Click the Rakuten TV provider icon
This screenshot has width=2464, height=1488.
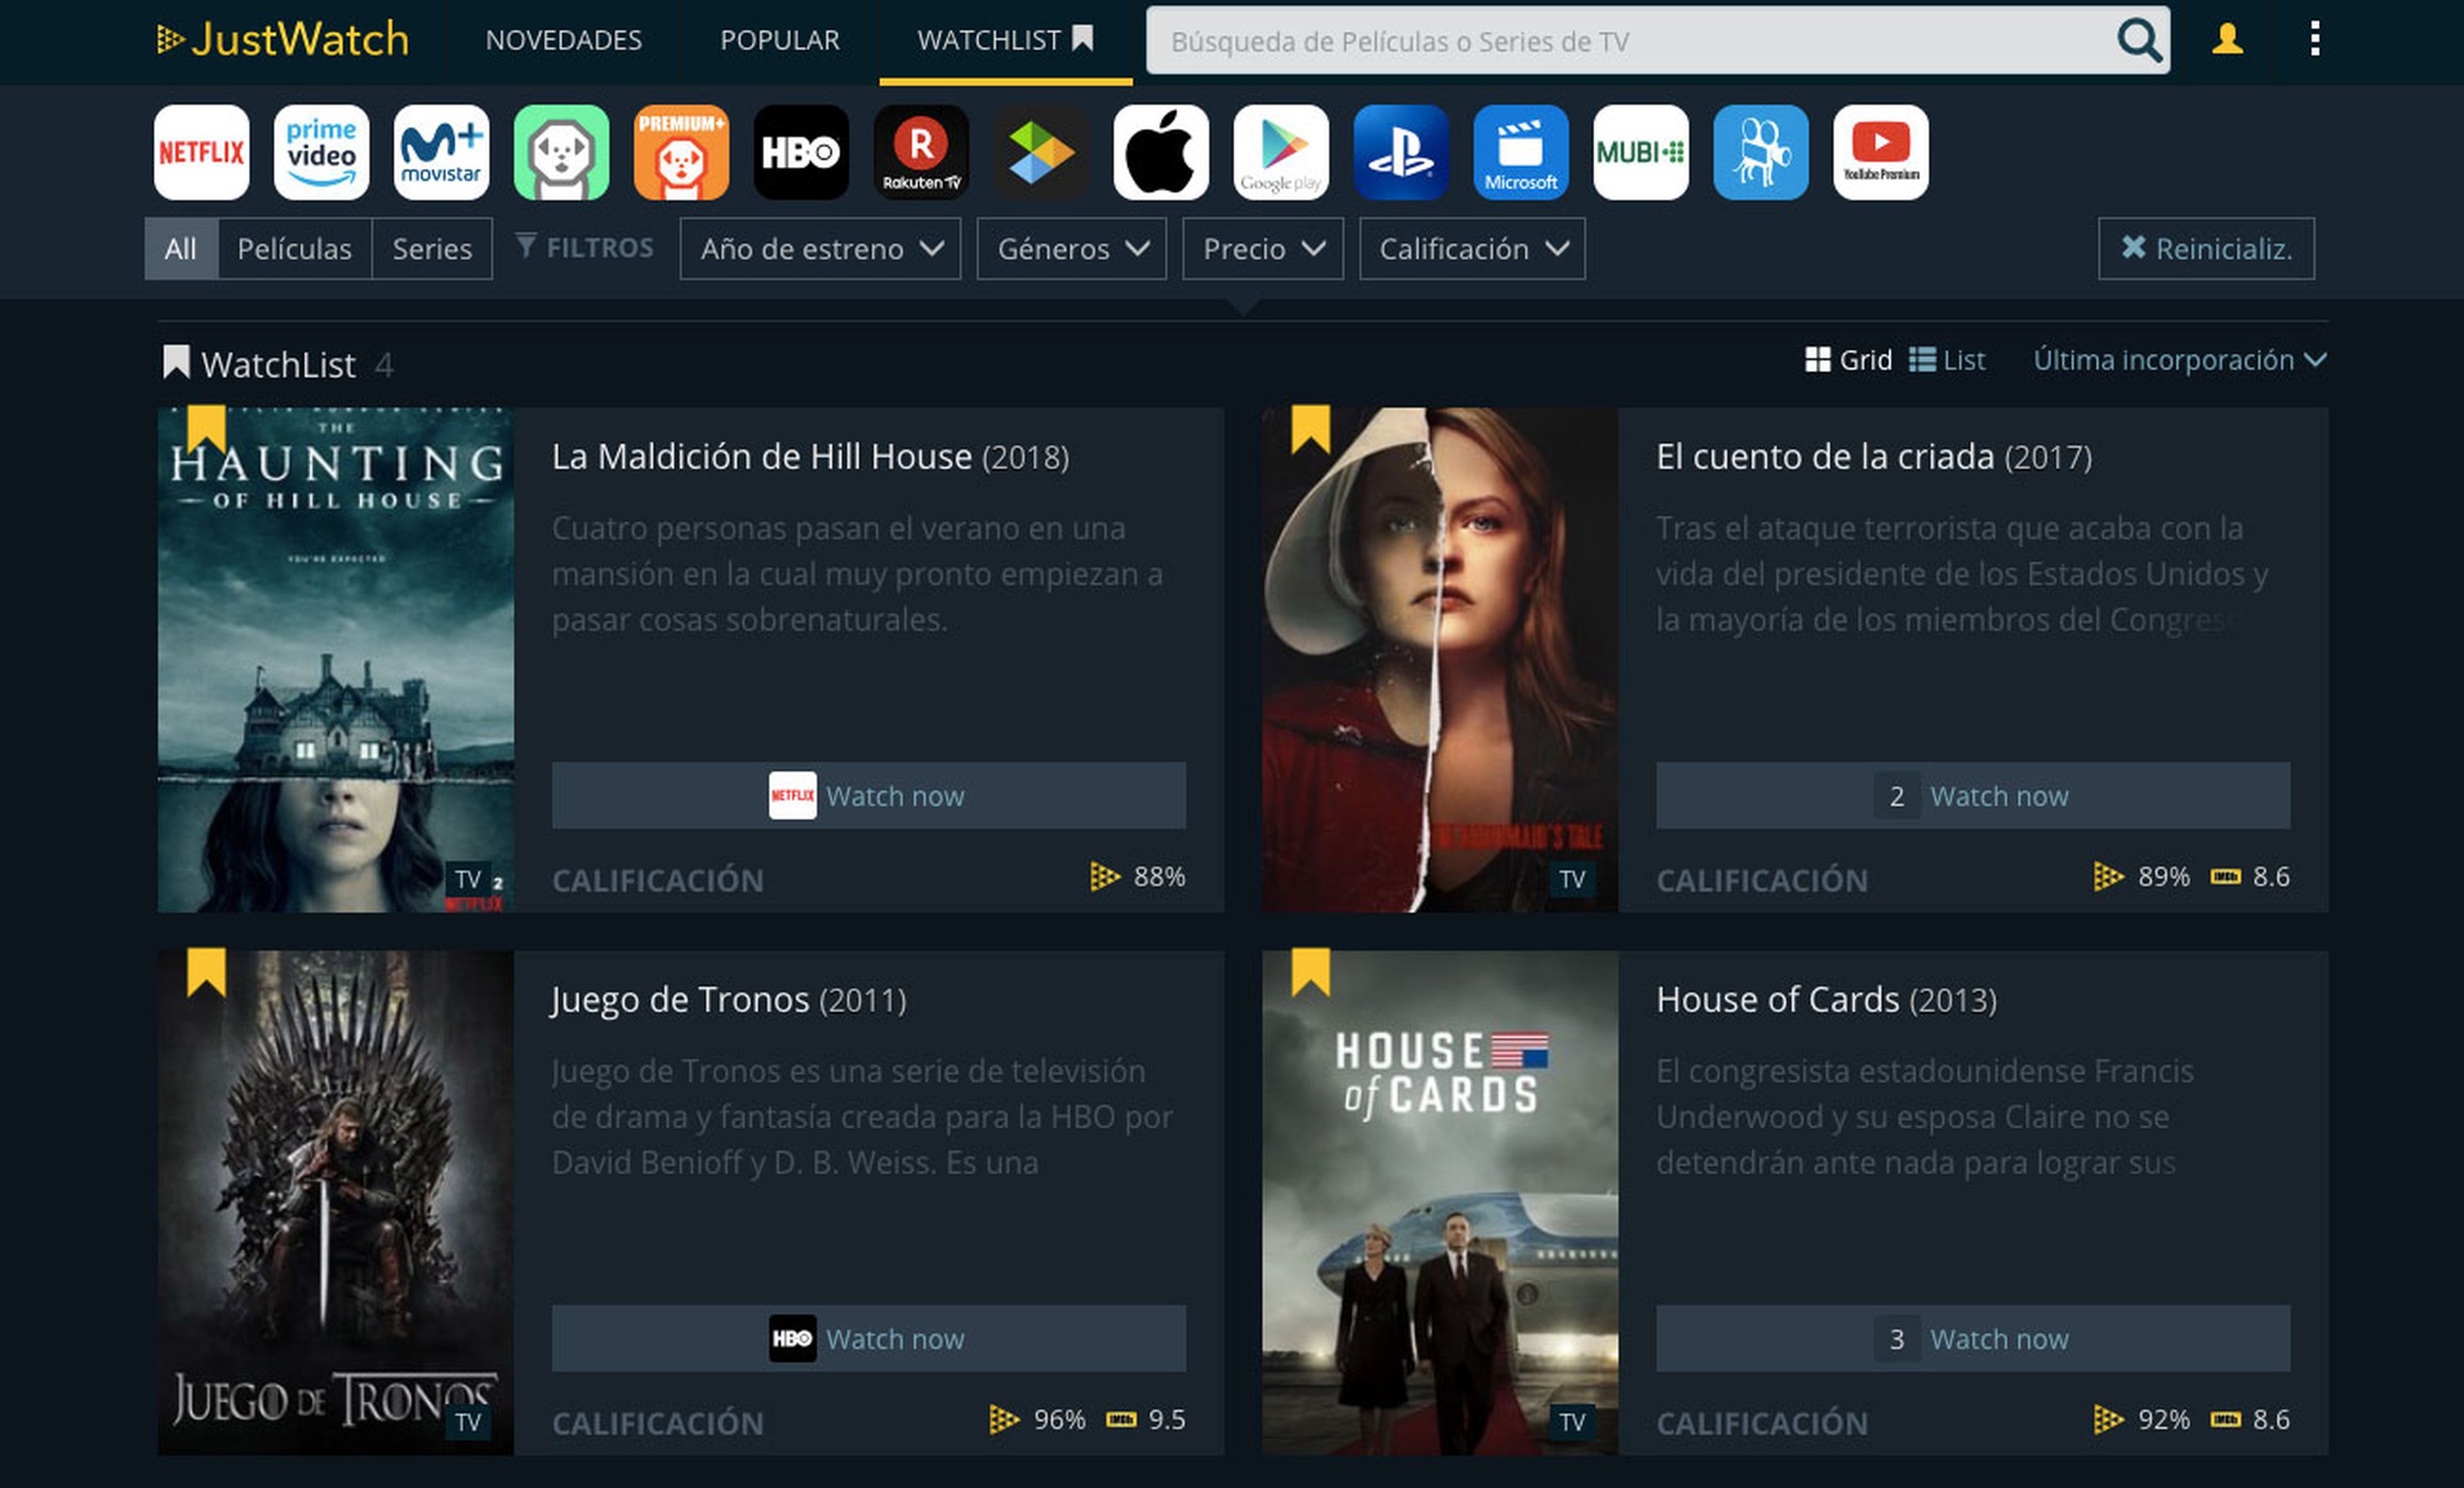pyautogui.click(x=921, y=152)
